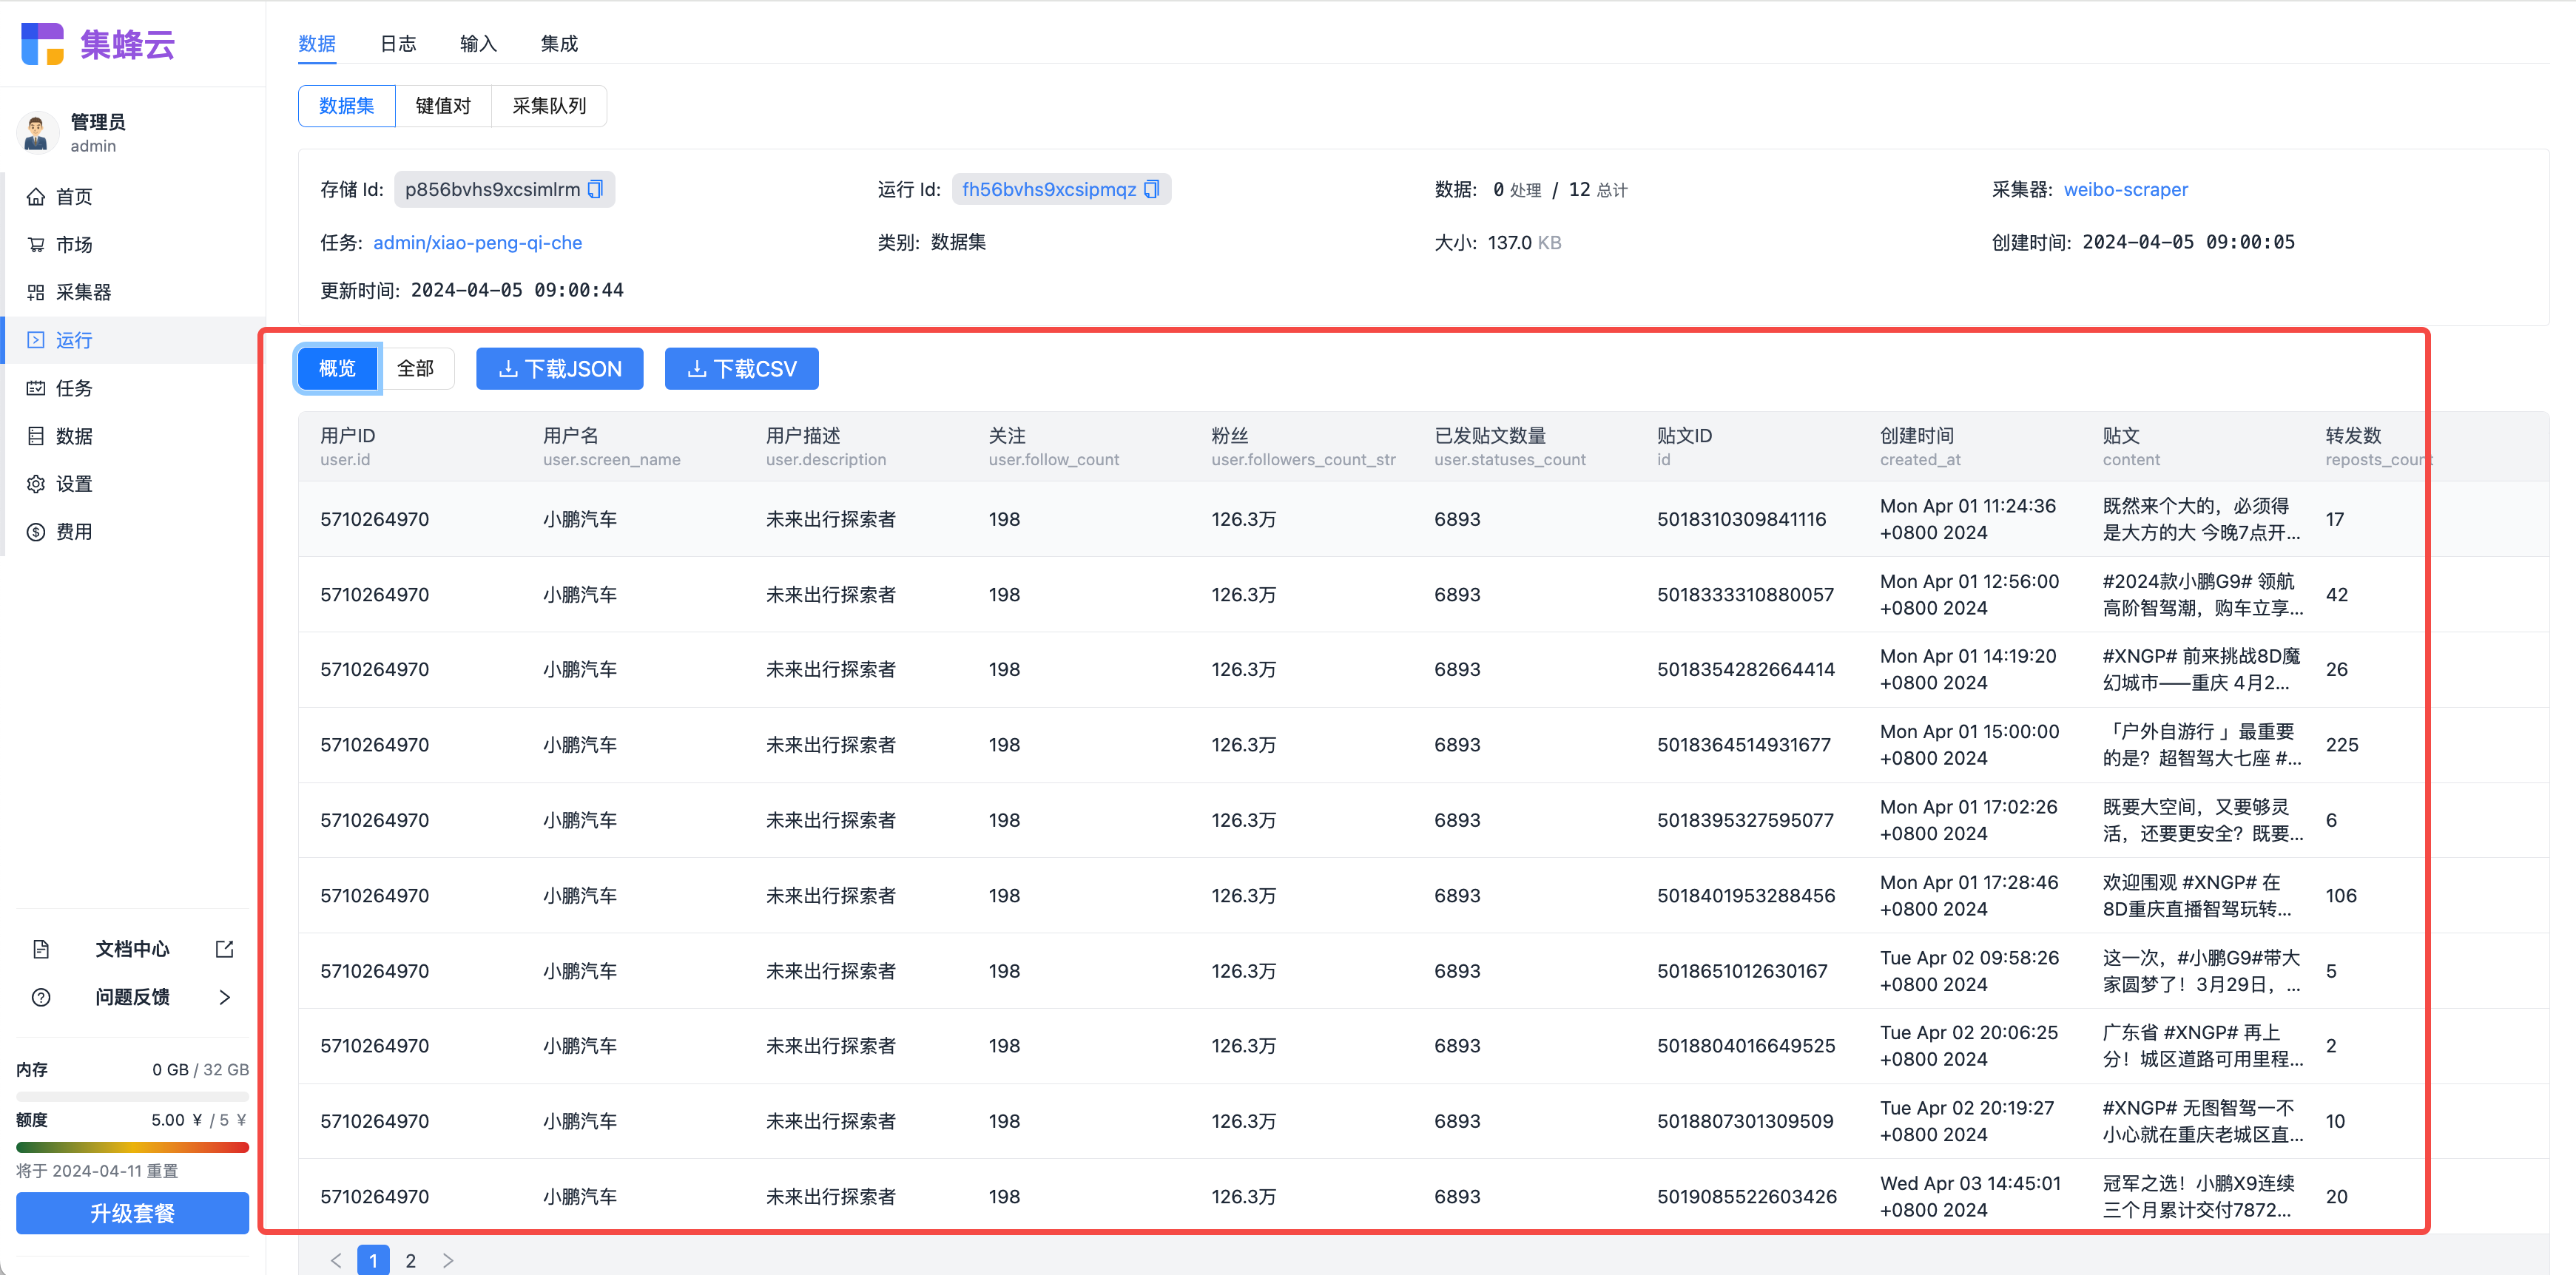
Task: Click the grid icon beside 采集器
Action: (x=36, y=293)
